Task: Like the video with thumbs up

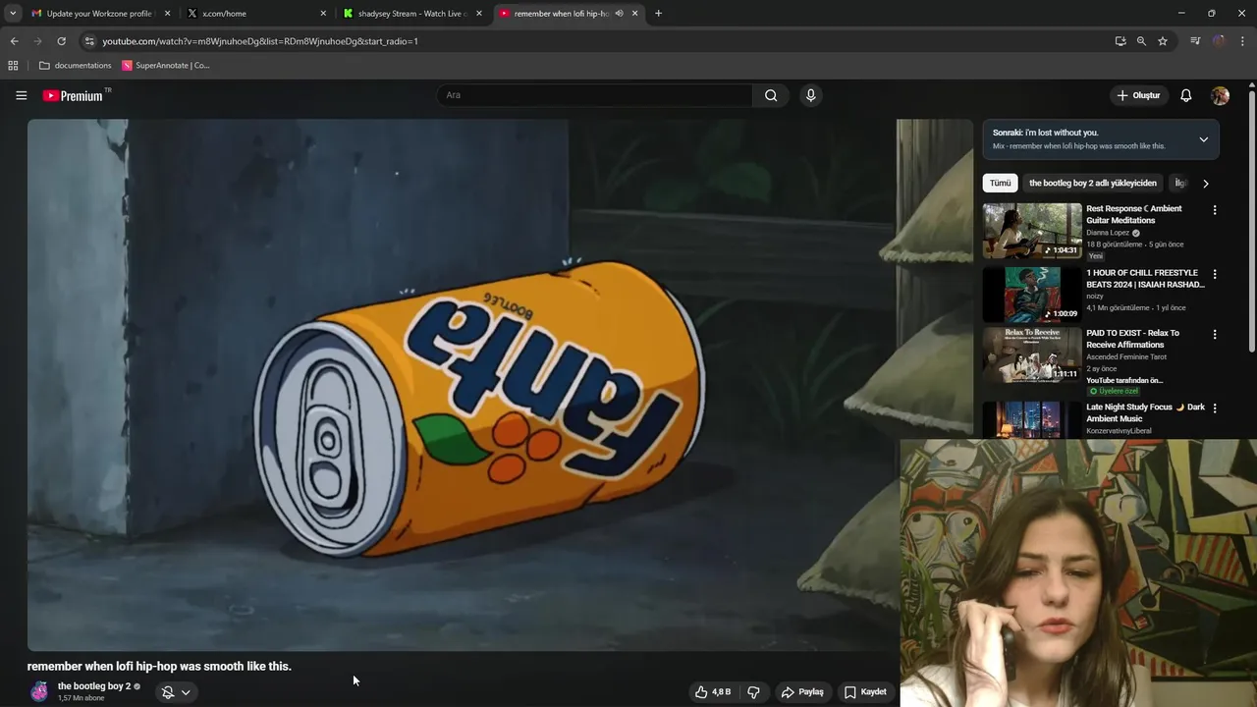Action: [713, 692]
